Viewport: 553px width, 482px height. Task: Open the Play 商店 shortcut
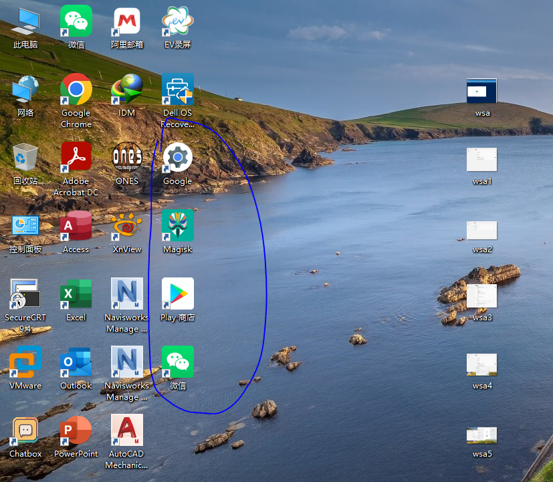click(177, 295)
